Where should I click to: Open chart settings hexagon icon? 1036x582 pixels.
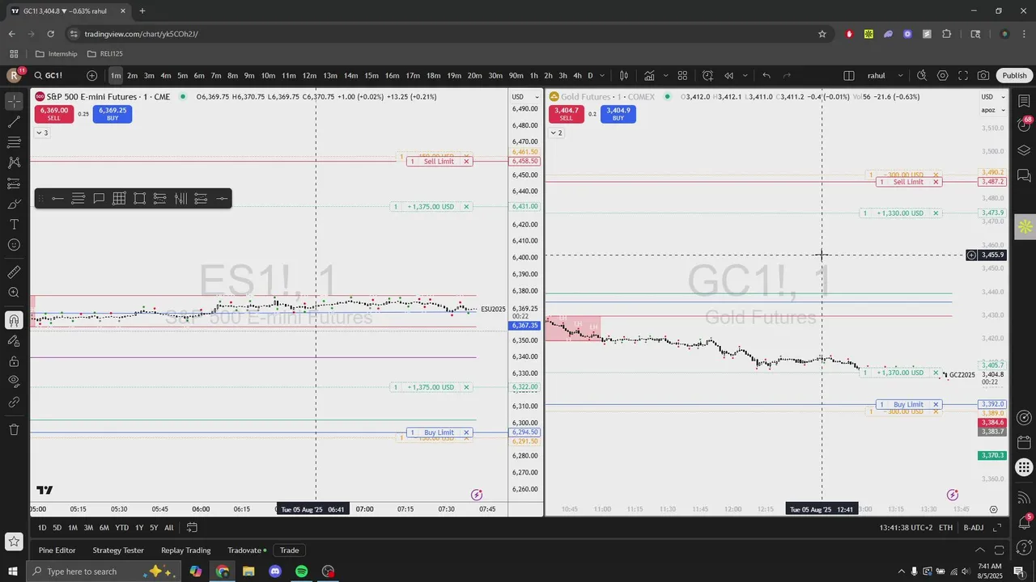[943, 75]
